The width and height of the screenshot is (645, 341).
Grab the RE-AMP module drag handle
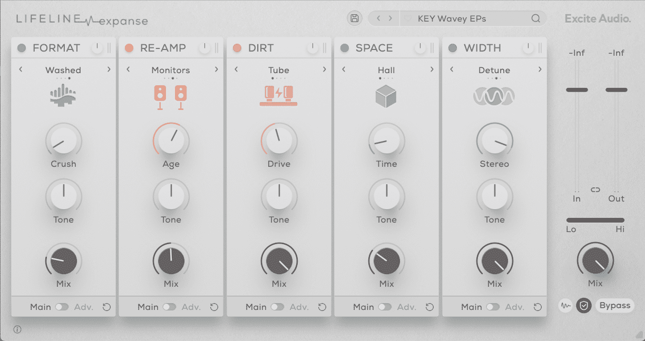click(x=217, y=48)
